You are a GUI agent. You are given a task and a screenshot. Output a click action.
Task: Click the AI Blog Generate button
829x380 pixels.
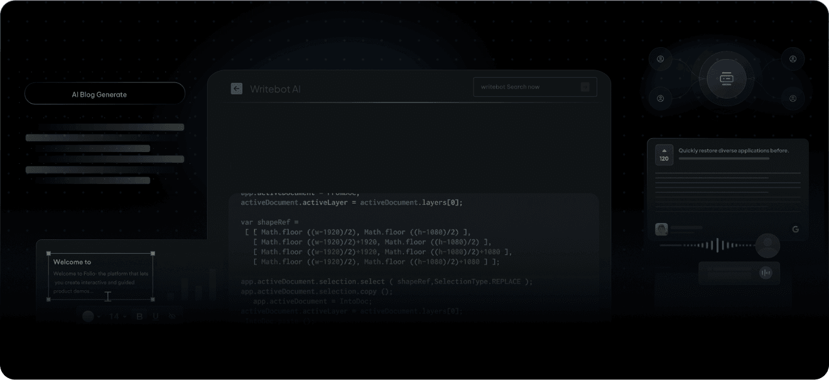[x=105, y=94]
